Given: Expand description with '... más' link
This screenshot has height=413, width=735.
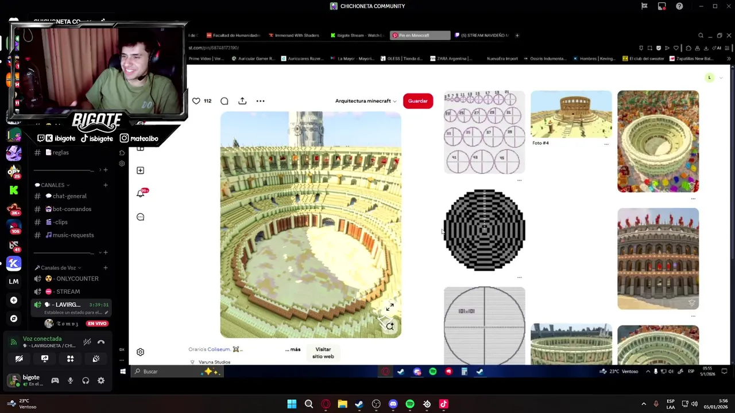Looking at the screenshot, I should click(x=293, y=349).
